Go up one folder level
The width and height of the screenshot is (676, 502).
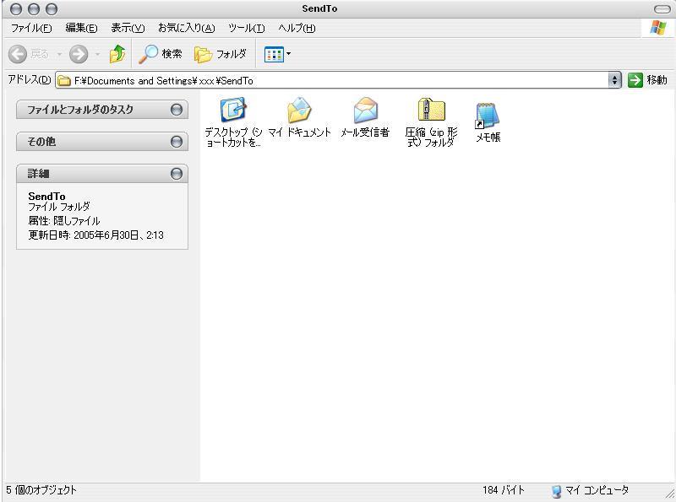click(117, 54)
